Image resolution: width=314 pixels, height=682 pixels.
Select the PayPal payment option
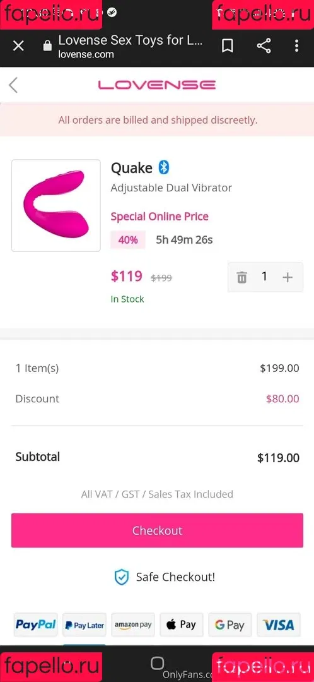click(x=35, y=625)
